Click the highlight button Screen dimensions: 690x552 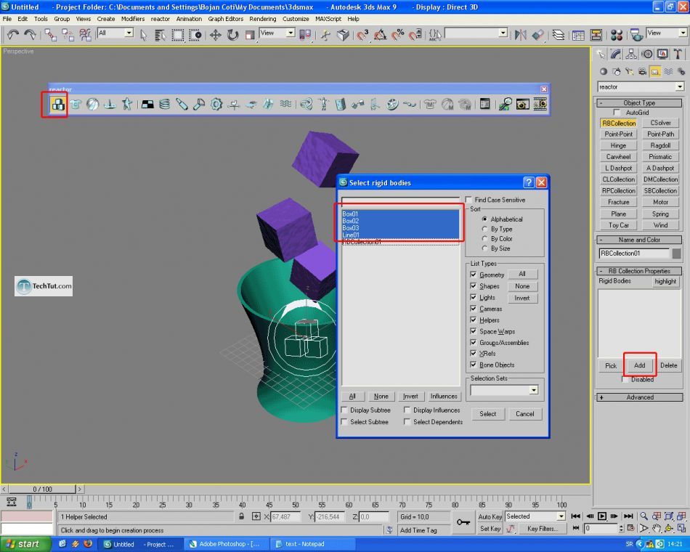665,281
